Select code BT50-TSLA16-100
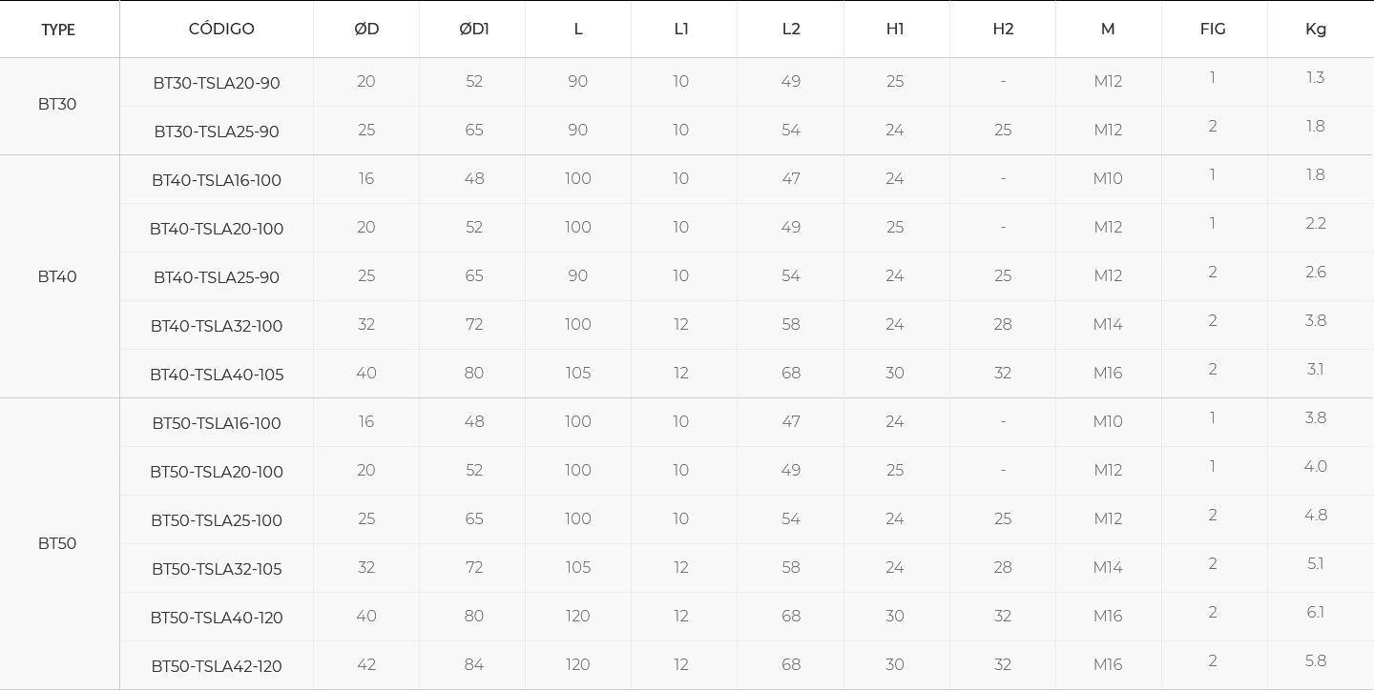1374x690 pixels. 217,423
